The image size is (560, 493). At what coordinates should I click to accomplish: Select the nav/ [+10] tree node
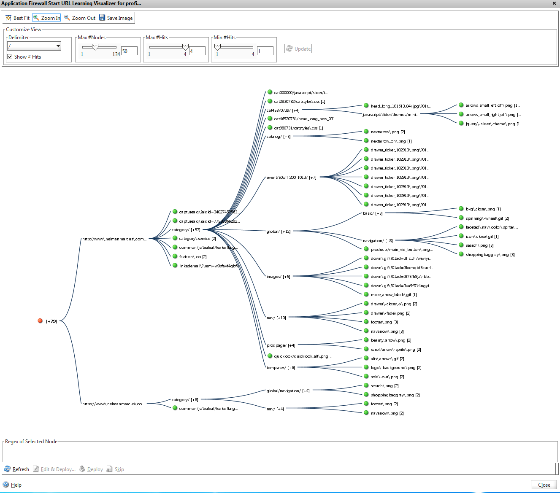click(276, 318)
